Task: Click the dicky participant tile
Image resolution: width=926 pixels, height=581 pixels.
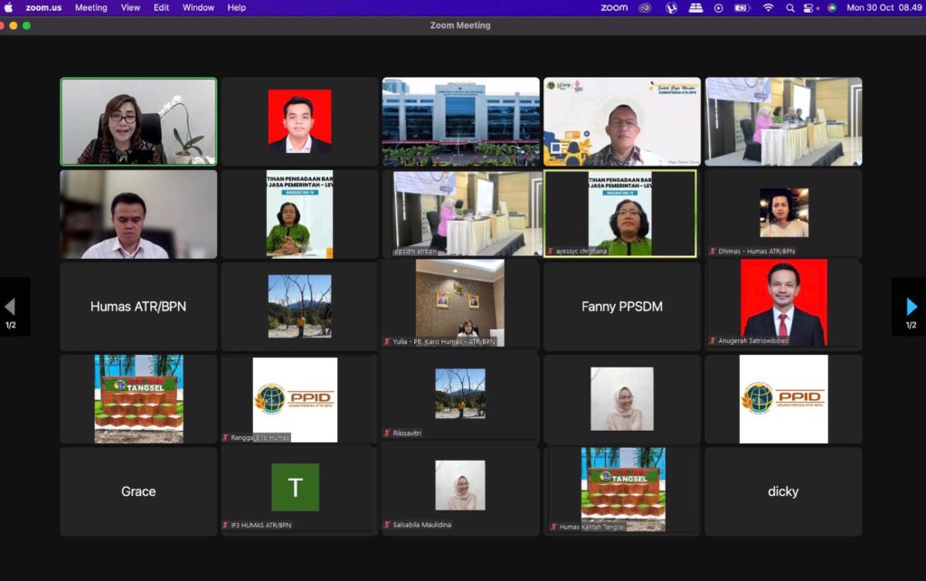Action: click(783, 491)
